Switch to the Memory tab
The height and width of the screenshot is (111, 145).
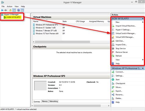tap(45, 101)
